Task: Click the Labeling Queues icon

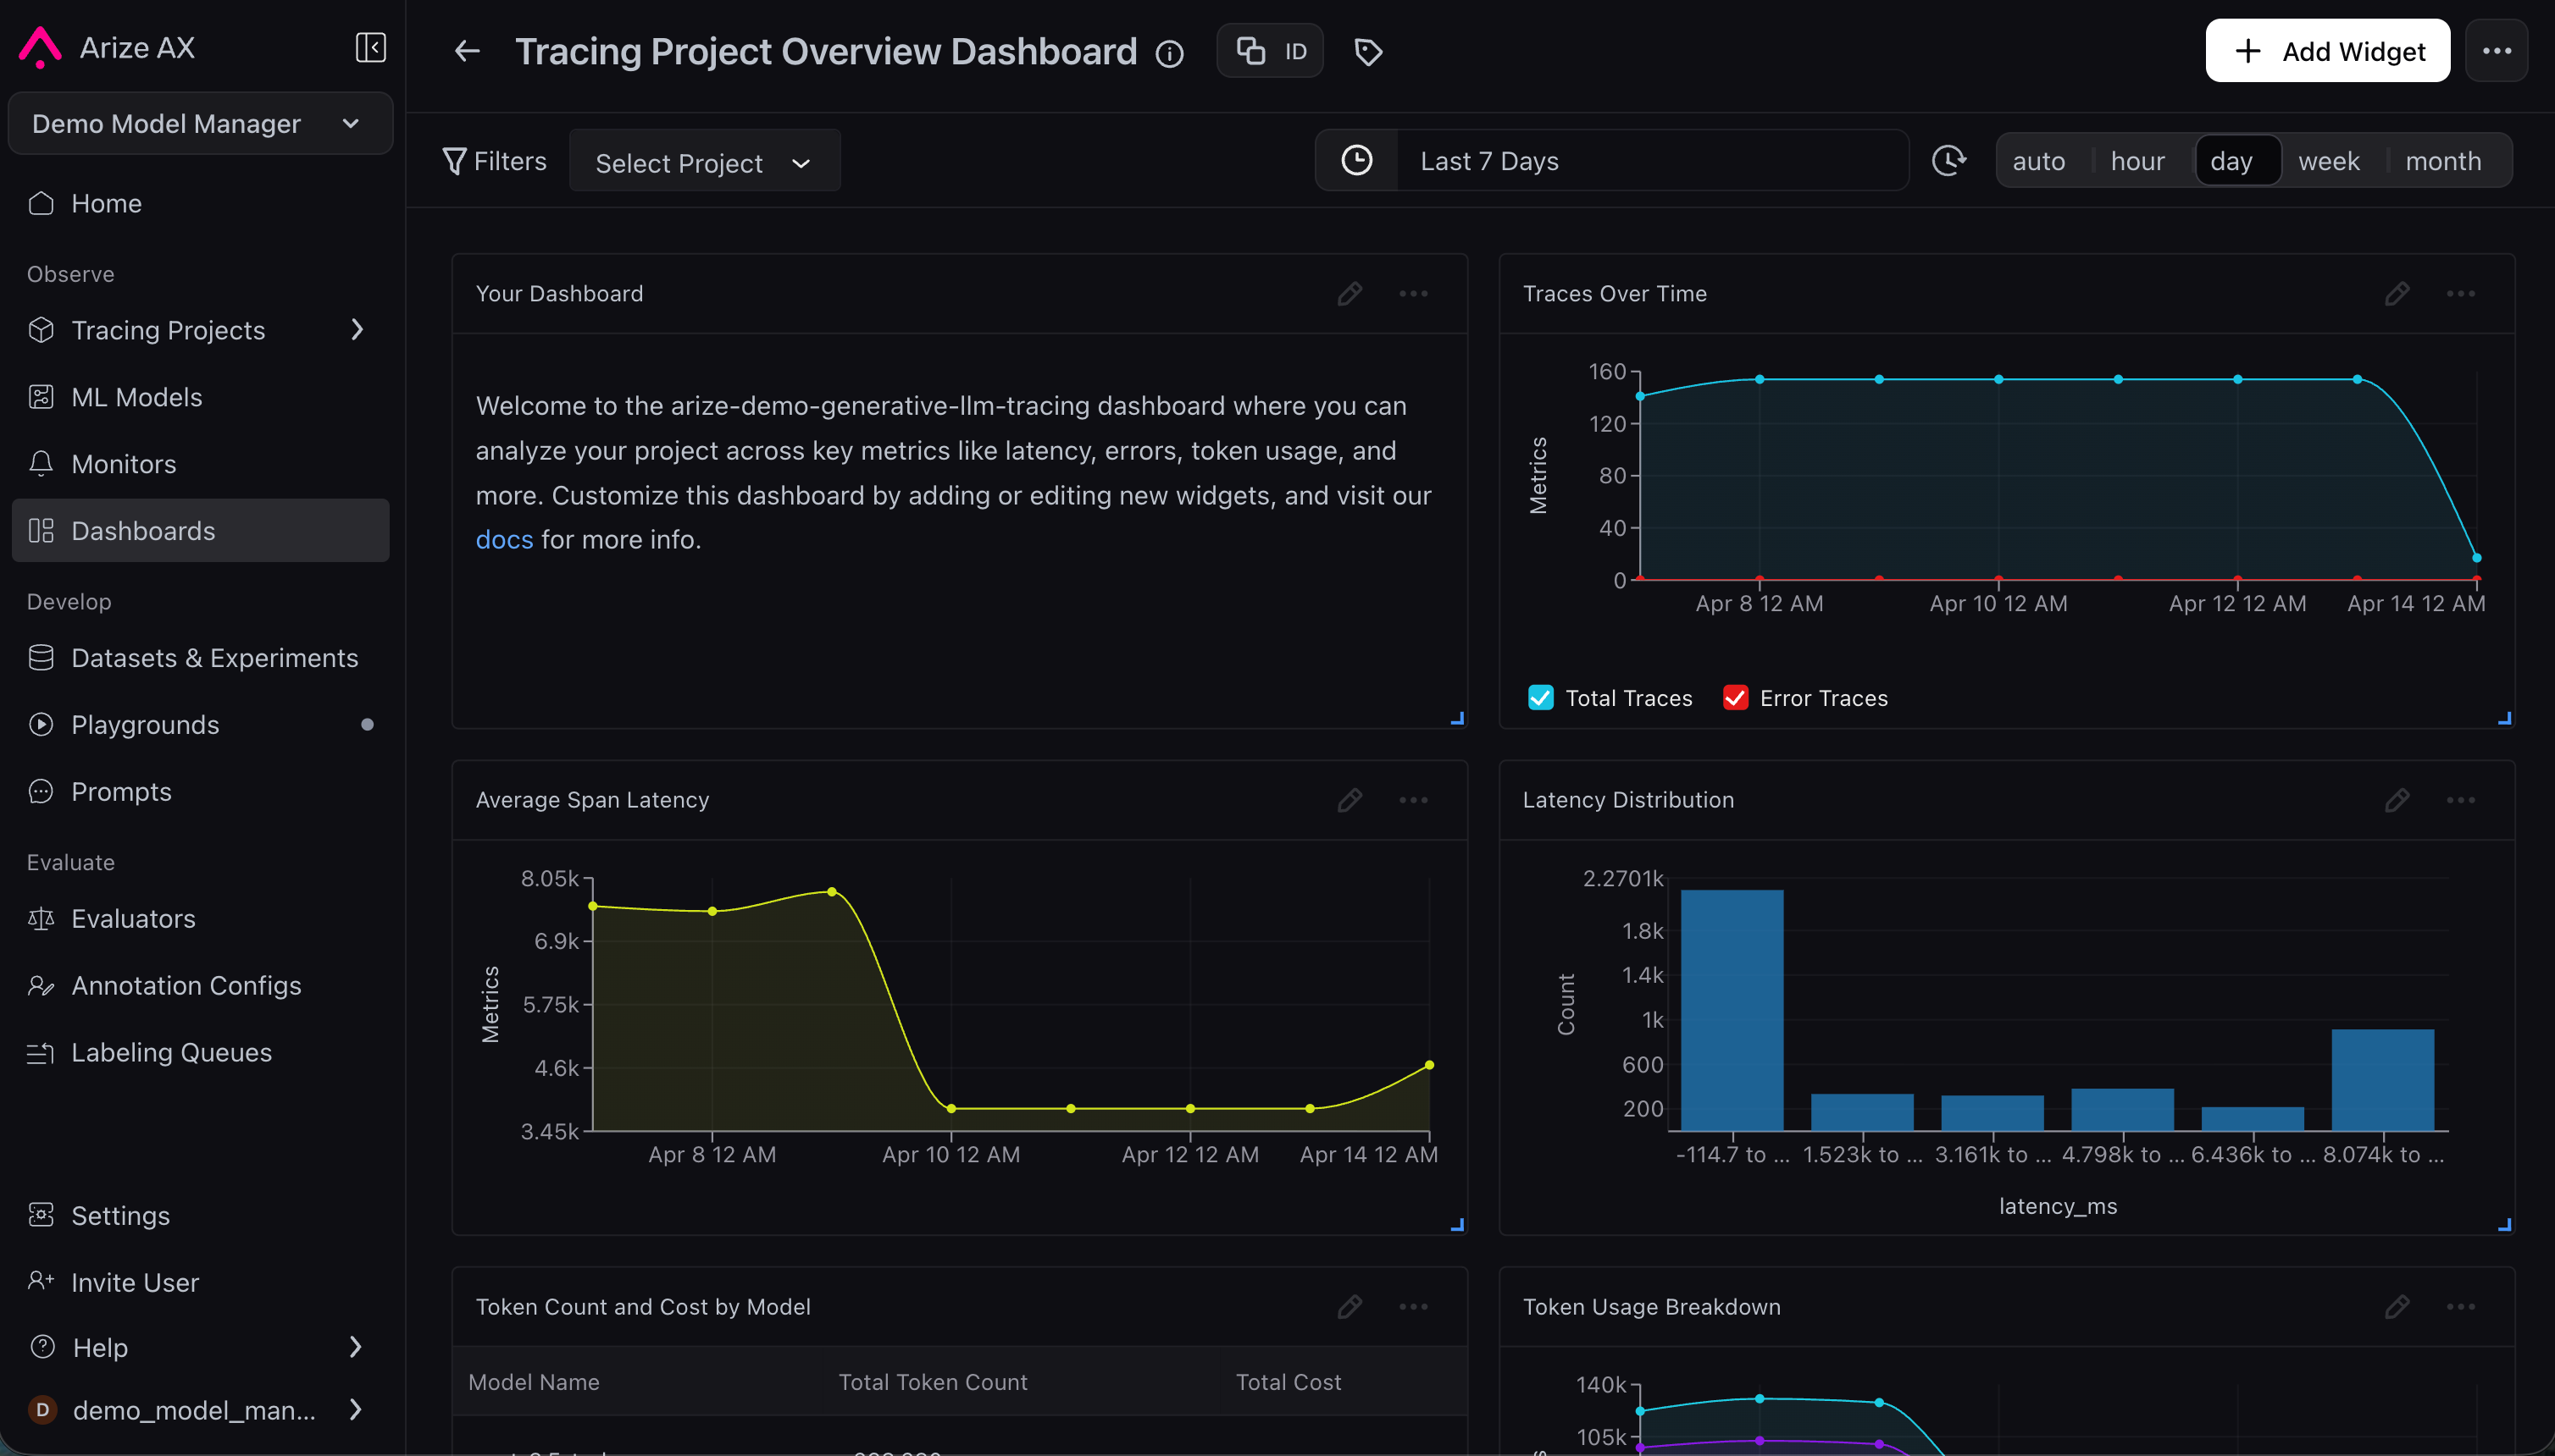Action: pos(41,1052)
